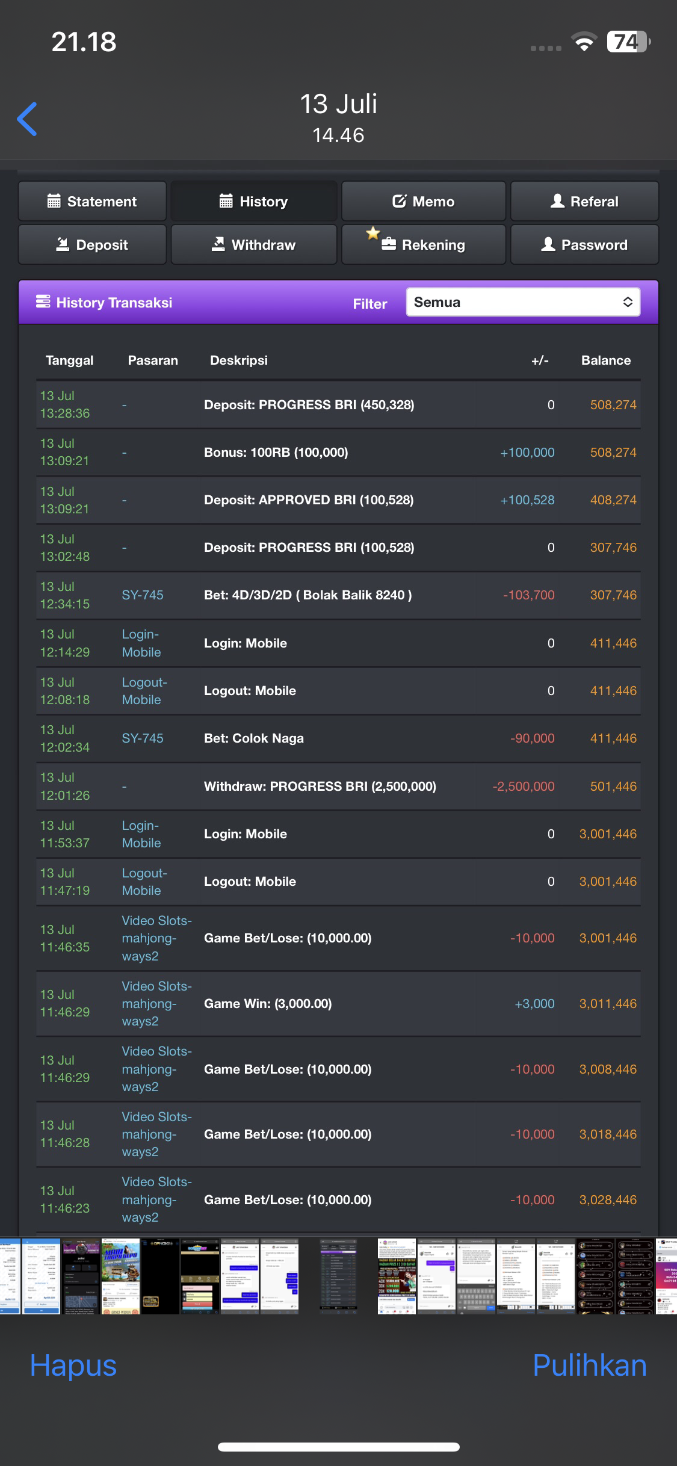Open the Semua filter dropdown
This screenshot has width=677, height=1466.
(x=522, y=302)
